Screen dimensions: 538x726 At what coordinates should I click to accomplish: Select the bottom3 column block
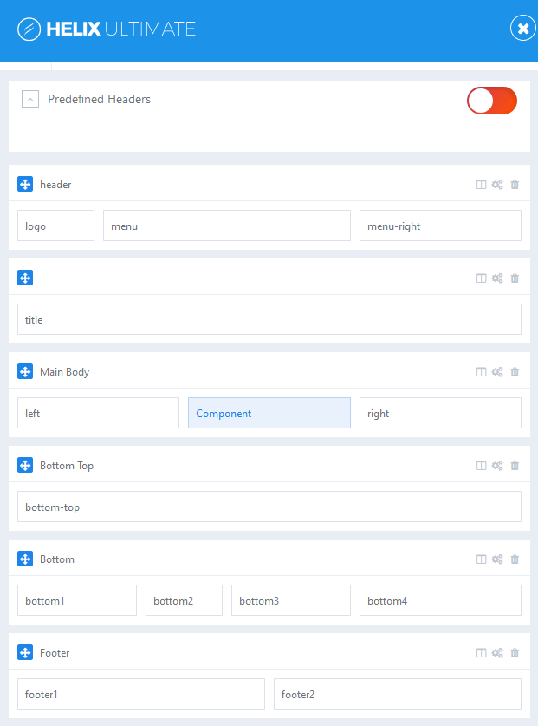290,600
